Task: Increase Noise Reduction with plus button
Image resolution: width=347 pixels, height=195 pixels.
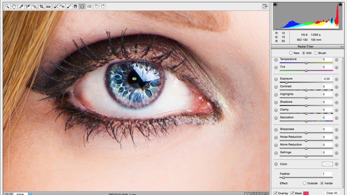Action: pyautogui.click(x=336, y=138)
